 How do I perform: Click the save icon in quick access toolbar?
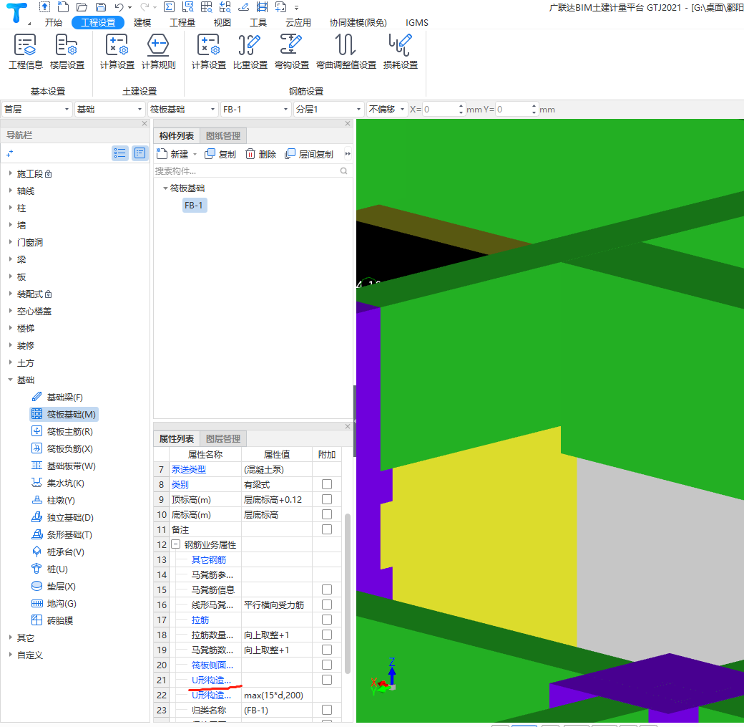[x=101, y=7]
